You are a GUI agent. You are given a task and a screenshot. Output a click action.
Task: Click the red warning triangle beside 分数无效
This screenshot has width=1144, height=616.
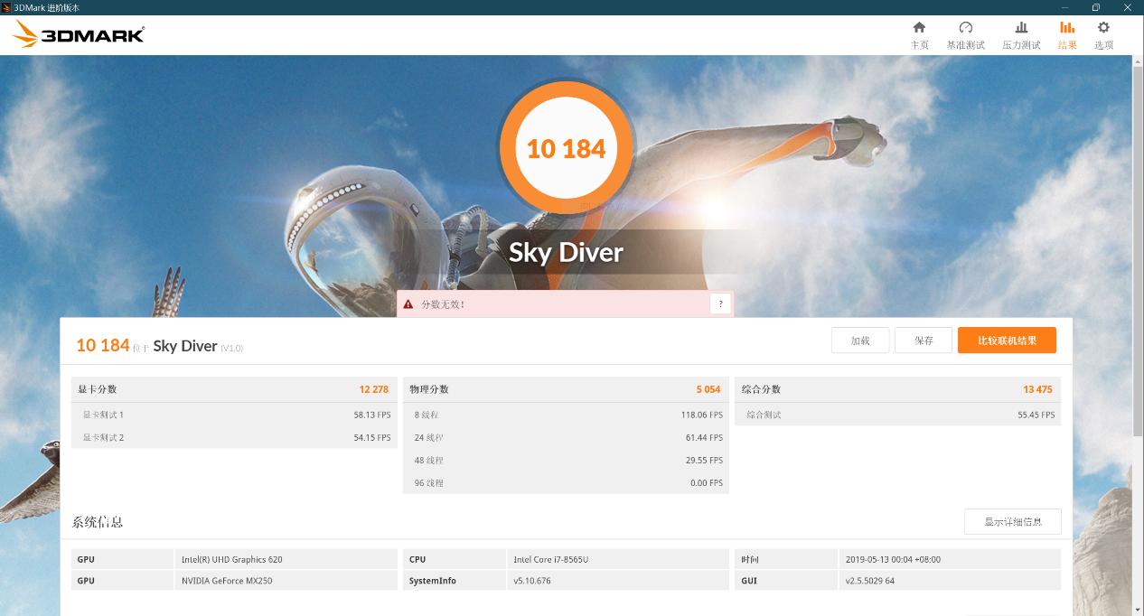[x=408, y=304]
